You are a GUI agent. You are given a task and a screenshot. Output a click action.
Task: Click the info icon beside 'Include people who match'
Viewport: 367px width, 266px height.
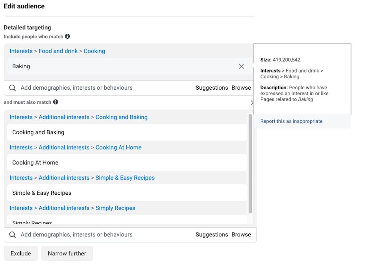coord(67,36)
